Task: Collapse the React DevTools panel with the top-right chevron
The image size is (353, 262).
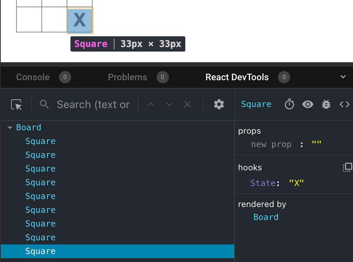Action: 343,77
